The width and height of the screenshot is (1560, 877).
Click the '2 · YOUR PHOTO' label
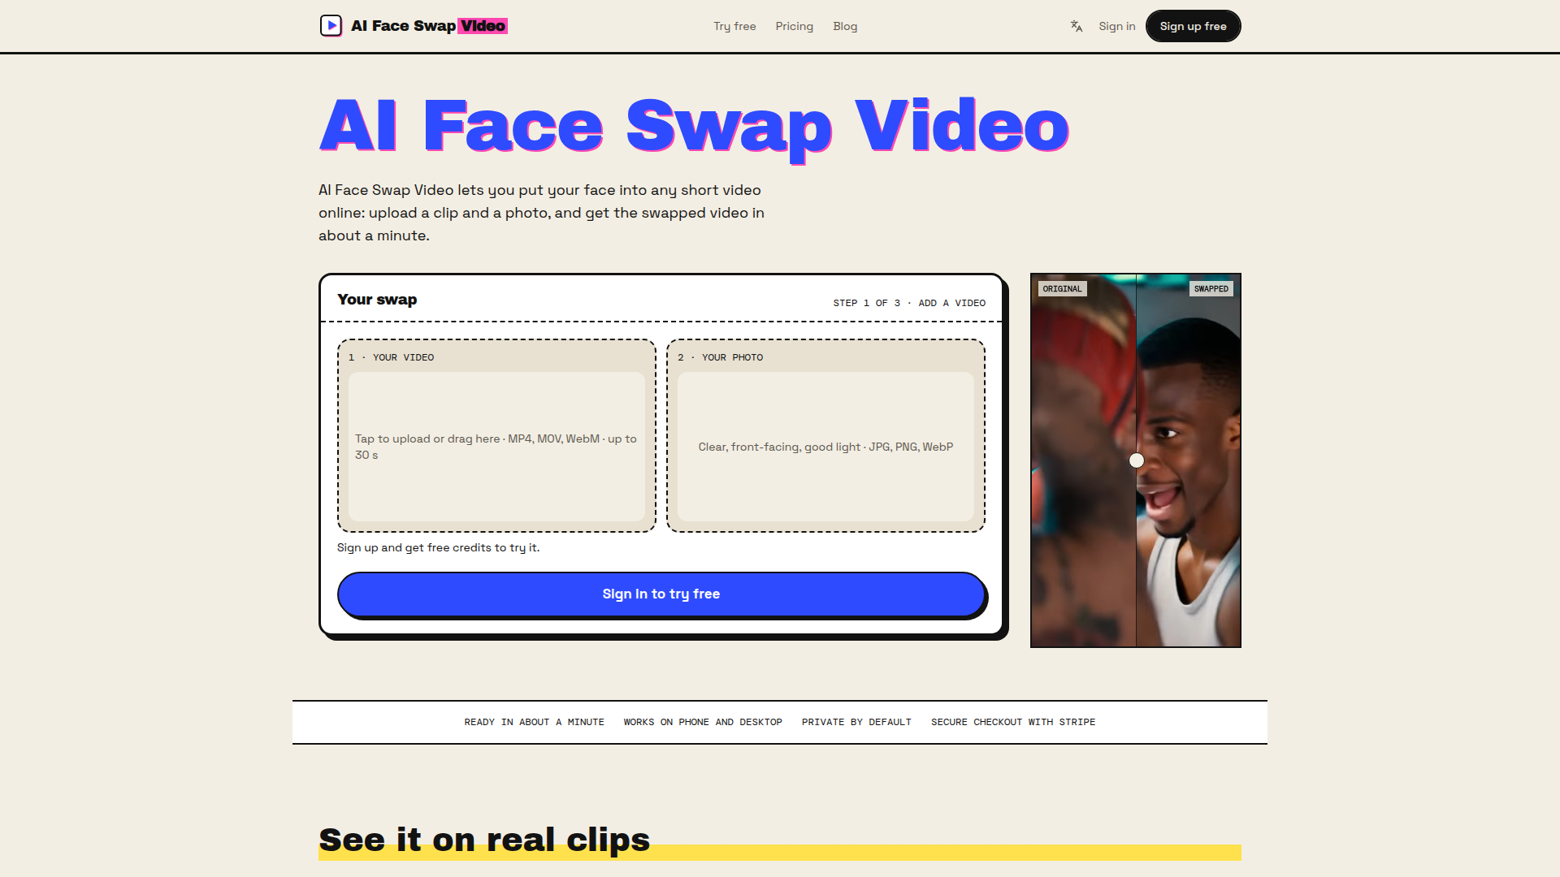720,357
